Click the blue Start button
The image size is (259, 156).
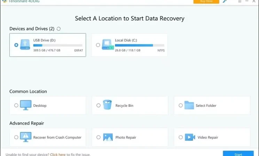238,153
